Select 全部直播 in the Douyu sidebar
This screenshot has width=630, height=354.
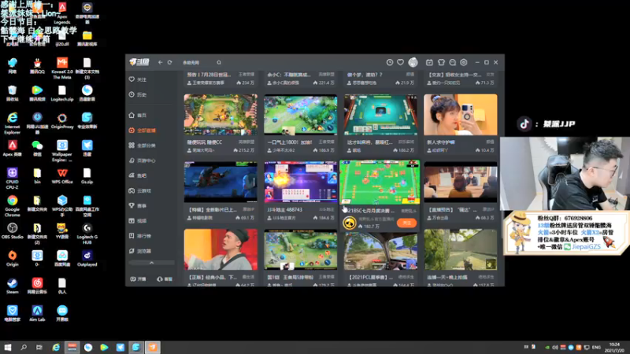(143, 131)
